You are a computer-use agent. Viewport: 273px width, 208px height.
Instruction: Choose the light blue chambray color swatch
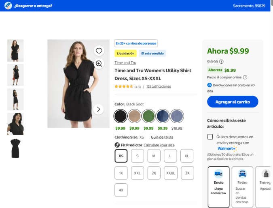[177, 116]
